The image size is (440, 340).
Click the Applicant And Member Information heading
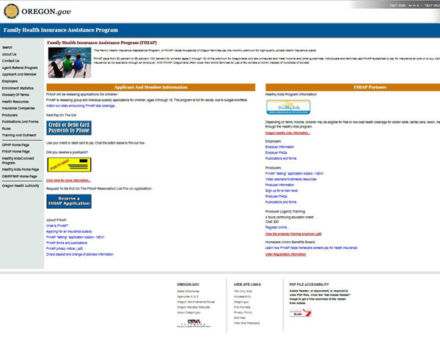point(151,87)
